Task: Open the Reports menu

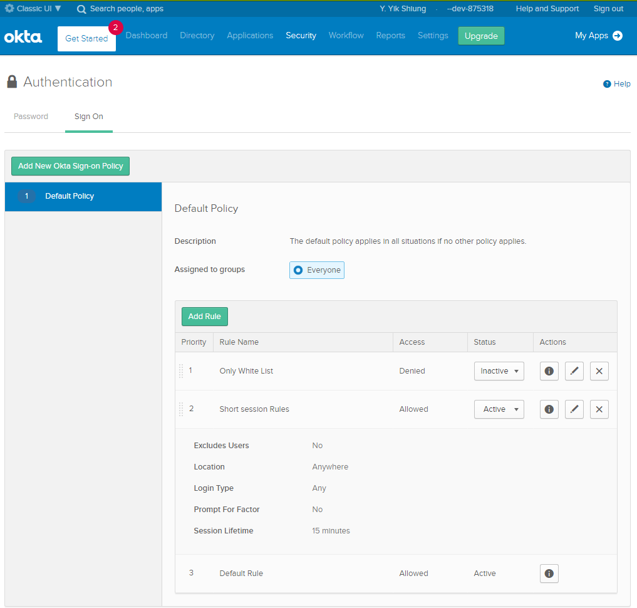Action: coord(390,35)
